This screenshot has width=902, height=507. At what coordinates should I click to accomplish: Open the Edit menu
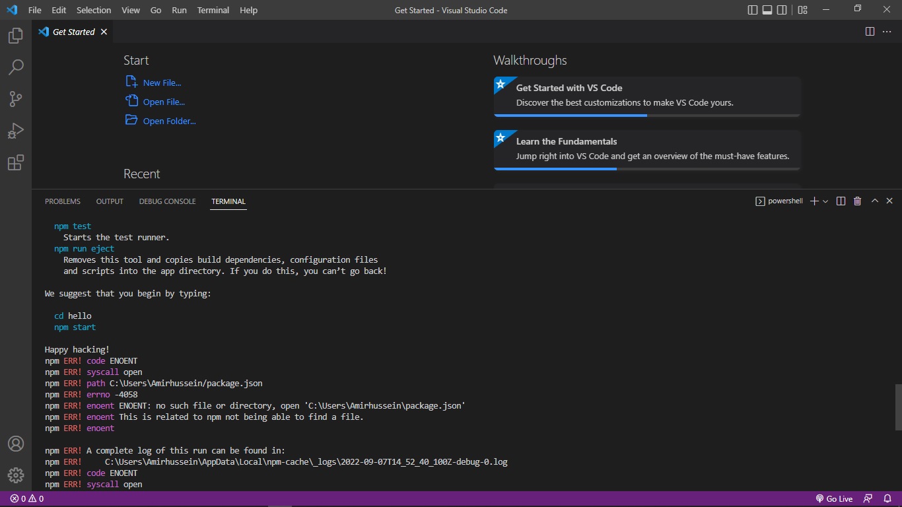click(59, 10)
